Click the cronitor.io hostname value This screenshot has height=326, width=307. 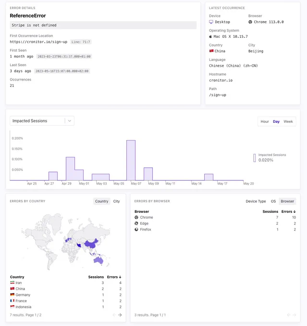[x=221, y=80]
